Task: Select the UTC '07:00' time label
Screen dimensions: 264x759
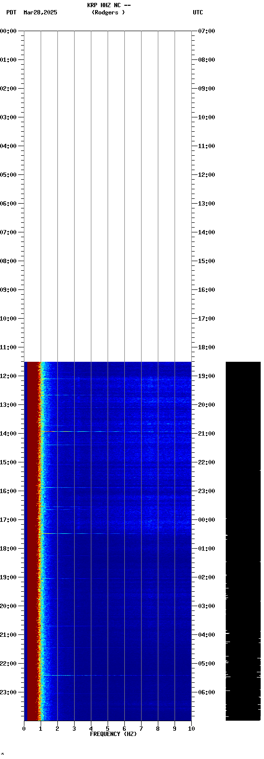Action: (207, 31)
